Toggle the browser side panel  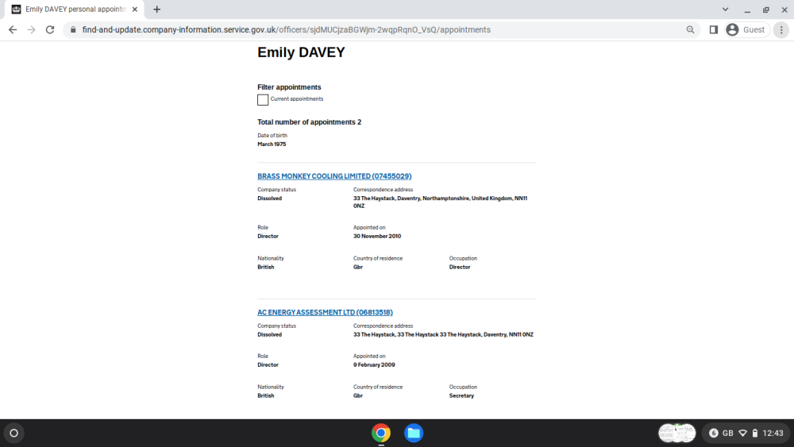point(714,30)
